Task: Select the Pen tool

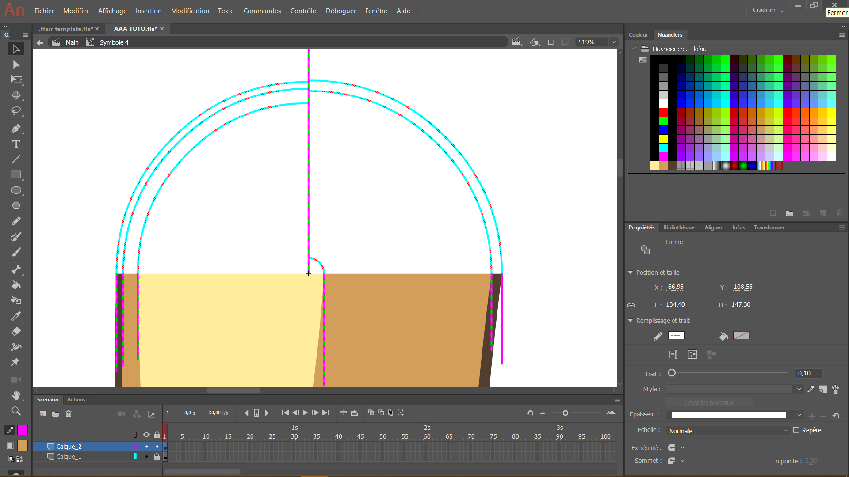Action: click(16, 129)
